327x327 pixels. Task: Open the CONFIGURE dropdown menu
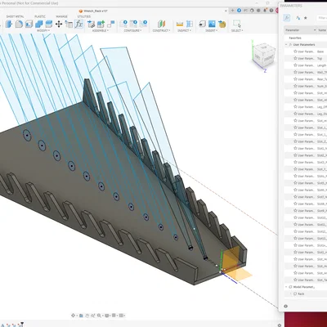(x=132, y=31)
